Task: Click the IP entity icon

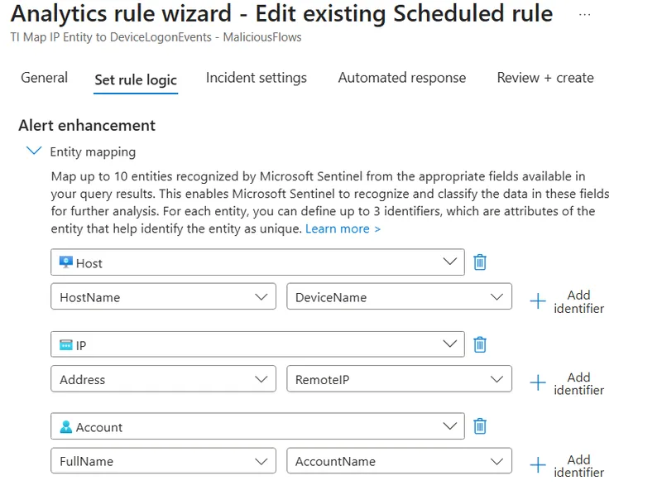Action: (x=66, y=344)
